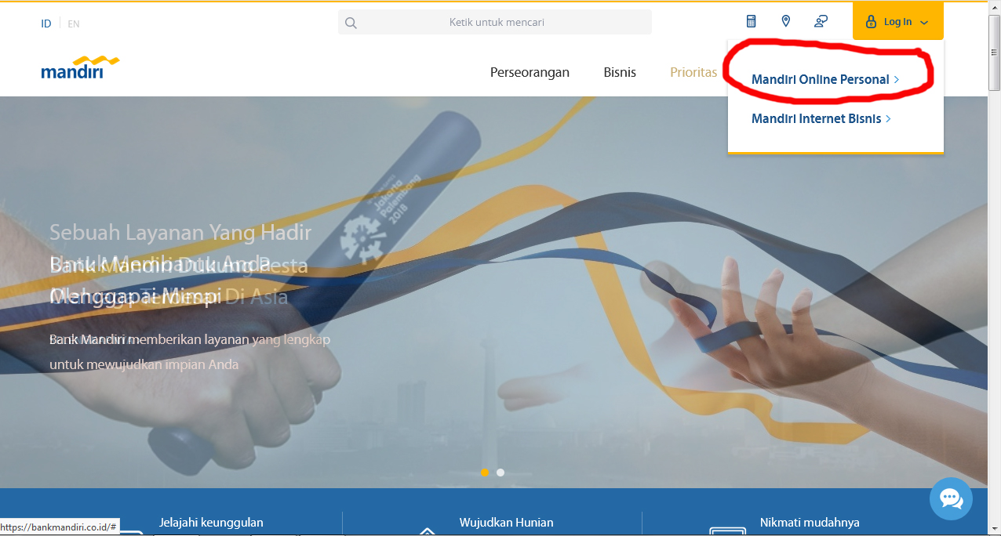Switch language to ID
This screenshot has width=1001, height=536.
[46, 24]
